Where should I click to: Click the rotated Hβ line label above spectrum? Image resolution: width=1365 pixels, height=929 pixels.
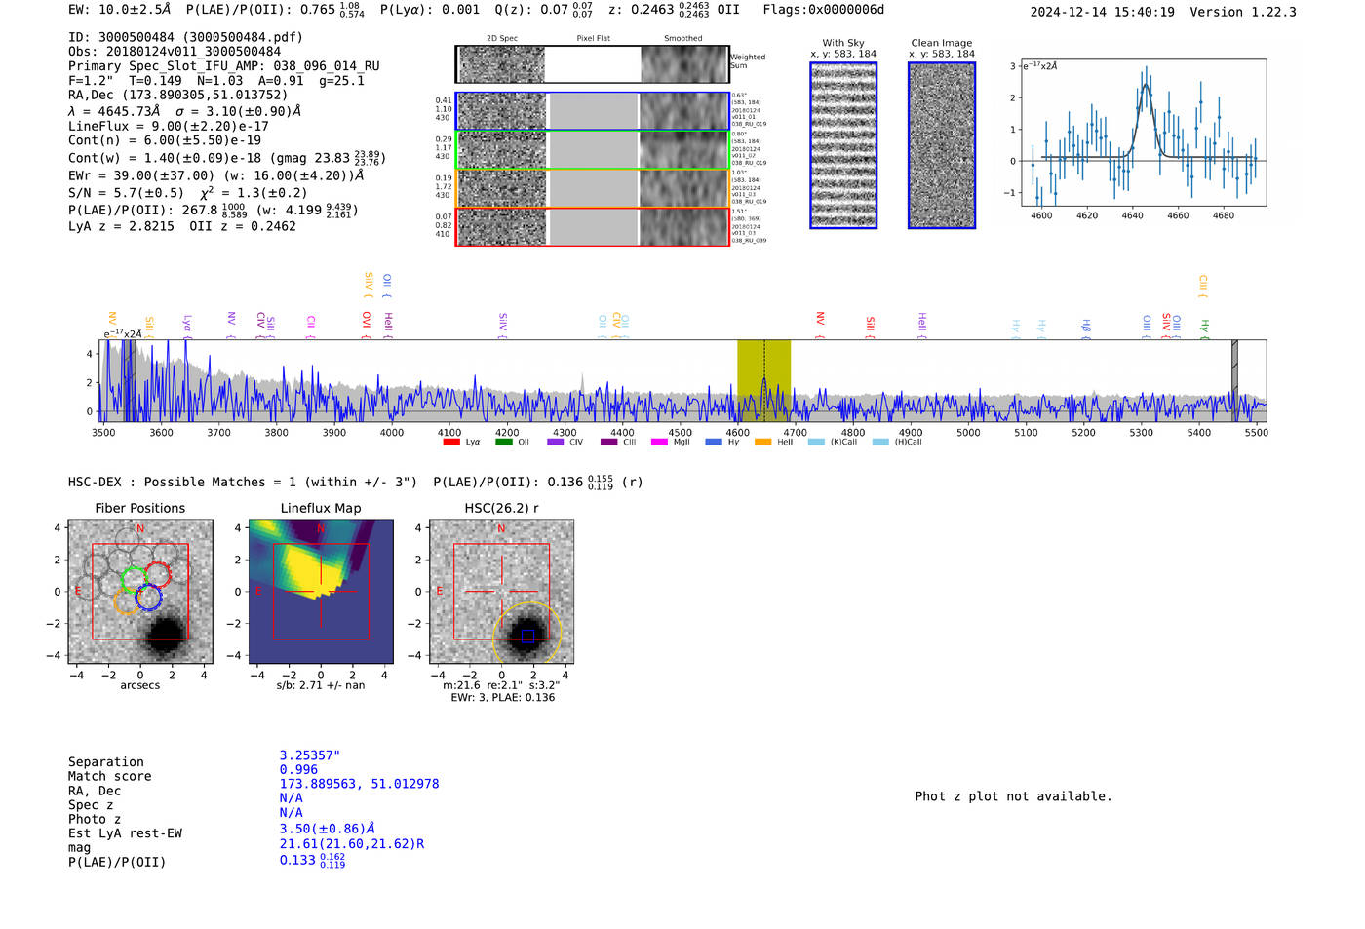click(1086, 327)
